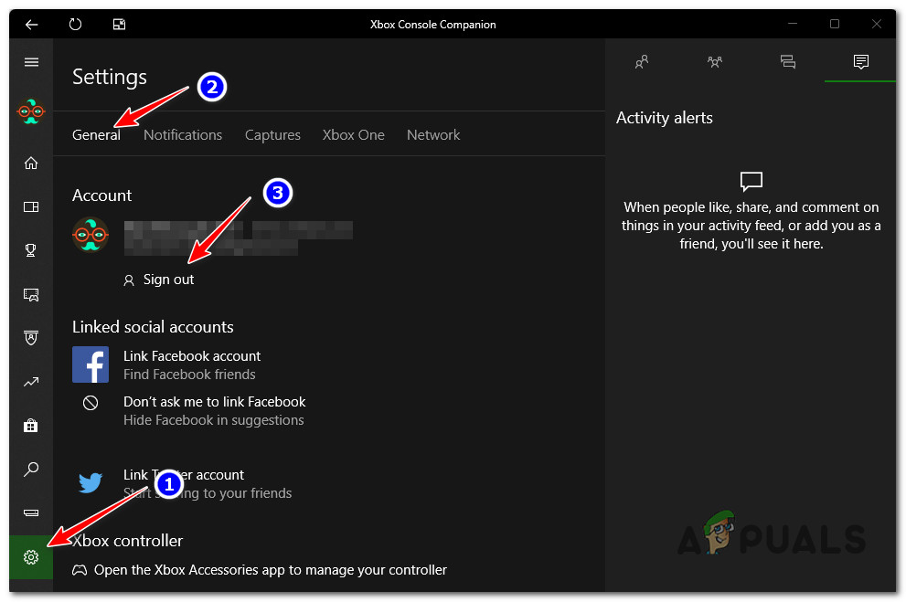Go back with the back arrow

[31, 25]
